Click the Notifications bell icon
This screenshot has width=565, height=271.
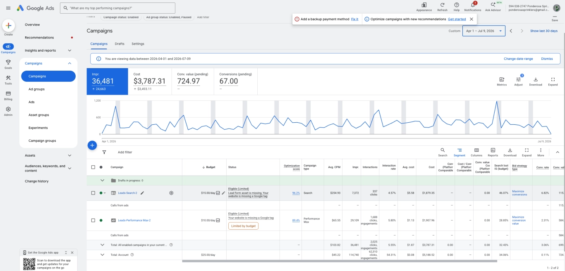click(x=473, y=5)
